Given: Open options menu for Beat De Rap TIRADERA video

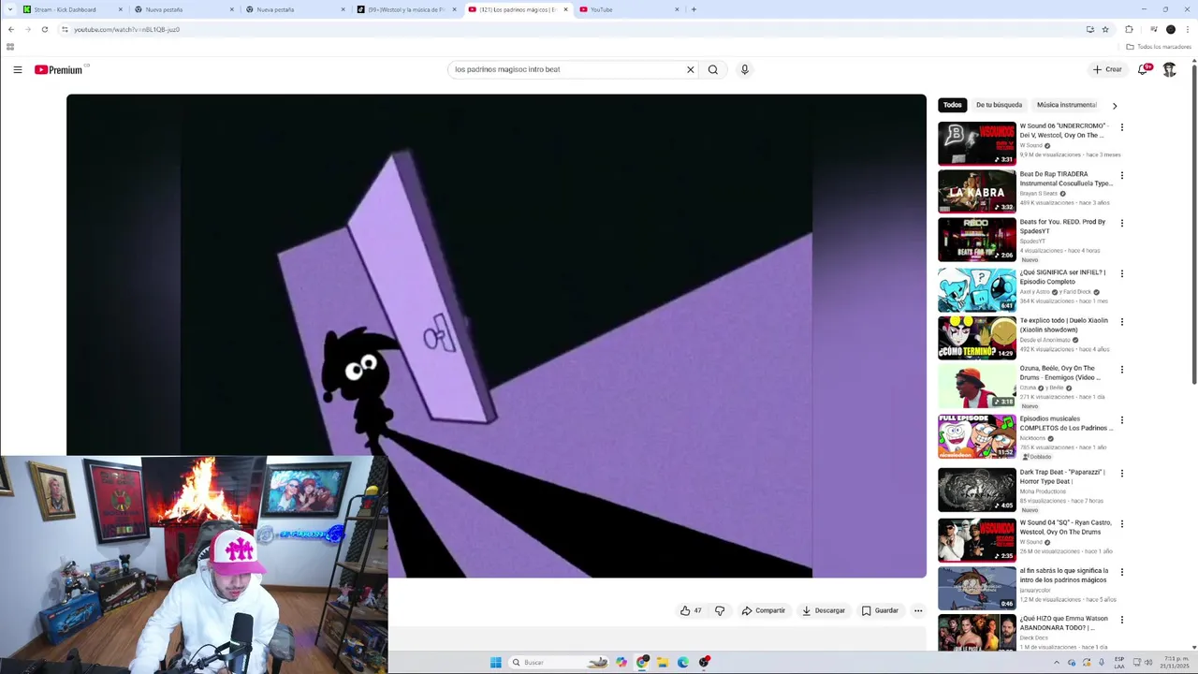Looking at the screenshot, I should point(1121,176).
